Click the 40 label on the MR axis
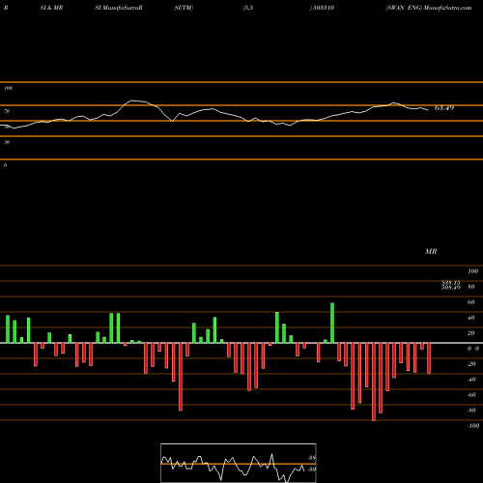Image resolution: width=483 pixels, height=483 pixels. pyautogui.click(x=470, y=318)
